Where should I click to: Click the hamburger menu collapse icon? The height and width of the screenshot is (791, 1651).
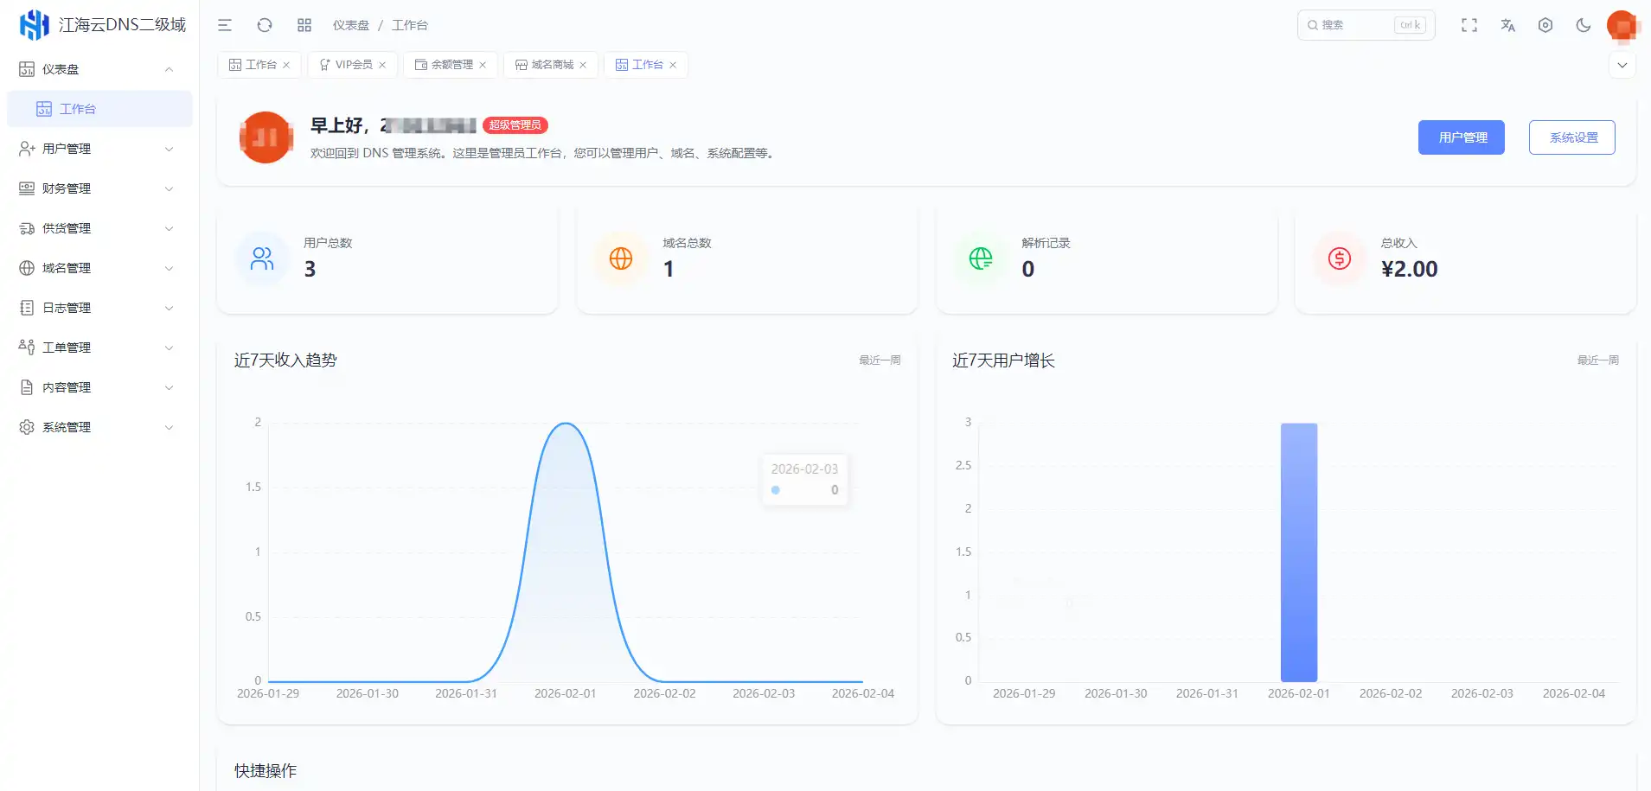pyautogui.click(x=225, y=25)
